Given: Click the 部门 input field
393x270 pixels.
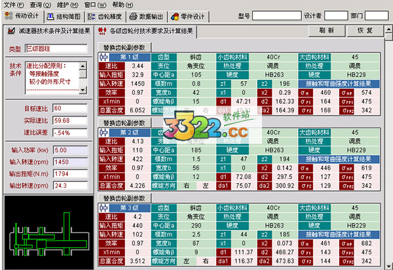Looking at the screenshot, I should coord(377,16).
